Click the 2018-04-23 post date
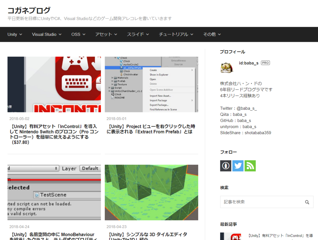Image resolution: width=318 pixels, height=240 pixels. pos(116,227)
